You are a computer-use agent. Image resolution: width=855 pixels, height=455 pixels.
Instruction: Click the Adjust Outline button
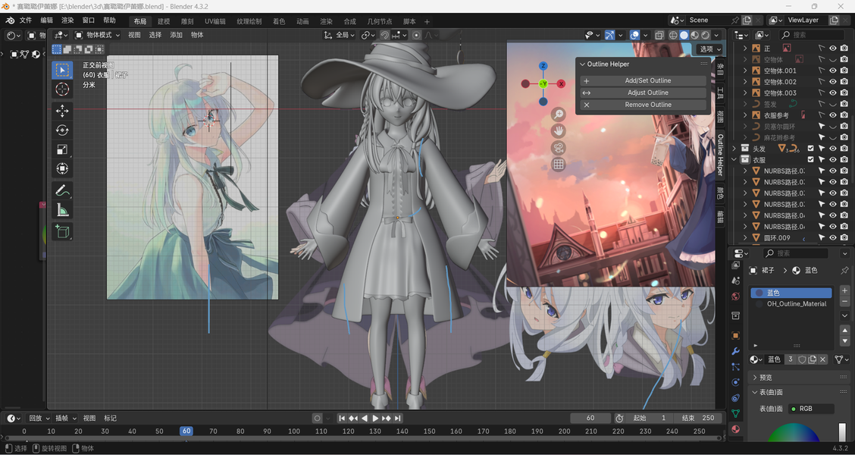643,93
